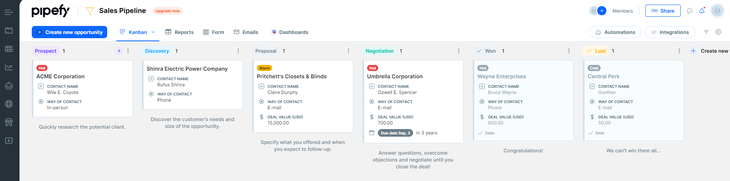Open the chat bubble icon in header
The image size is (730, 181).
(x=690, y=11)
